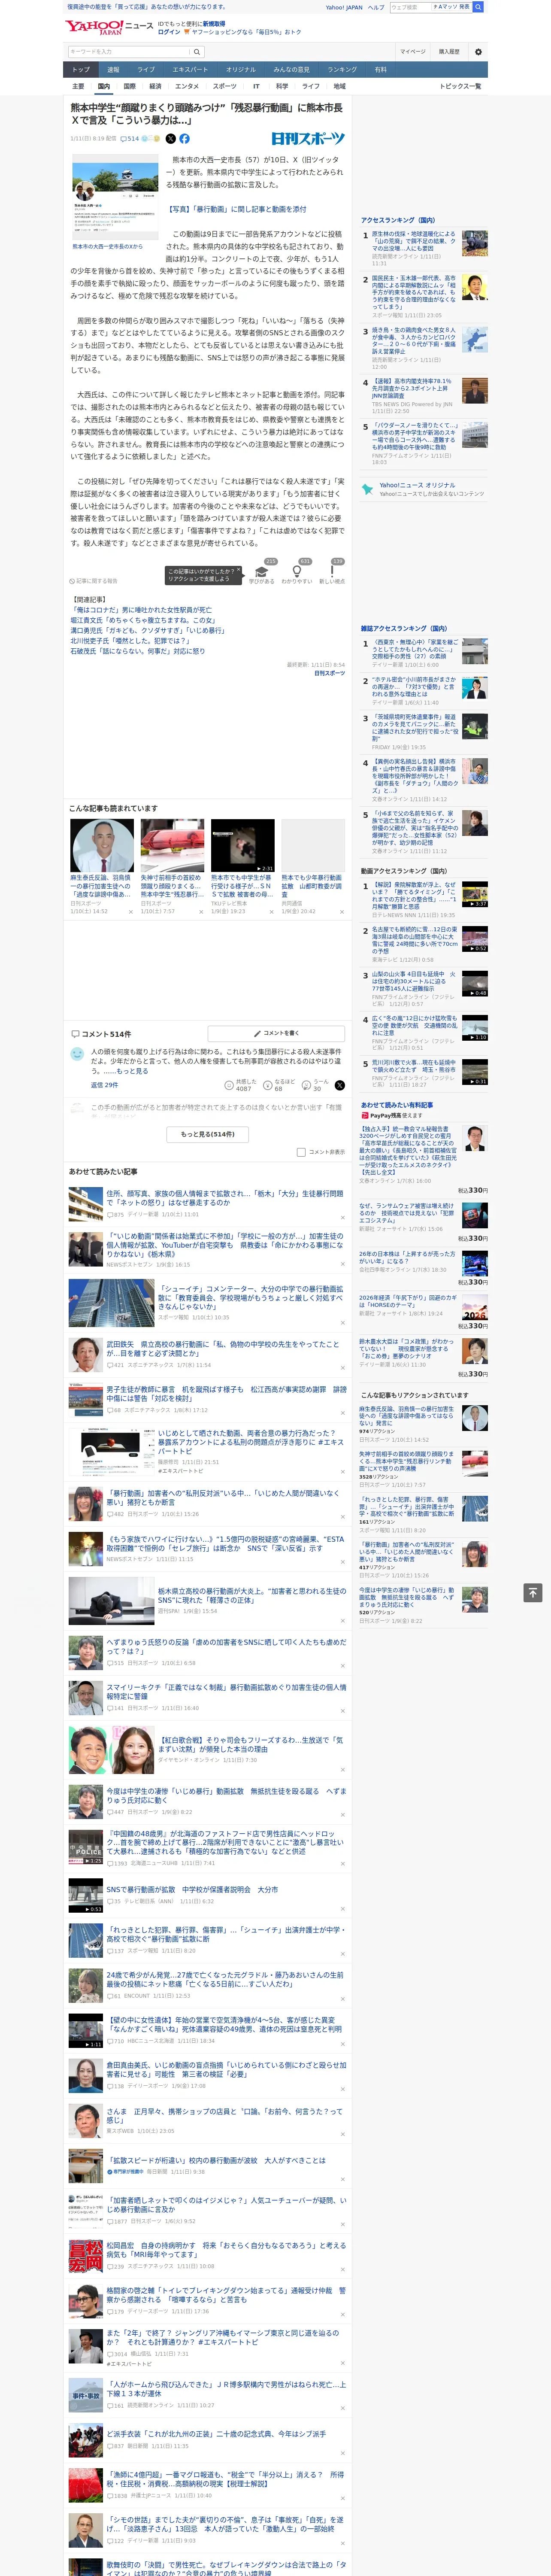The width and height of the screenshot is (551, 2576).
Task: React with わかりやすい lightbulb icon
Action: [x=297, y=572]
